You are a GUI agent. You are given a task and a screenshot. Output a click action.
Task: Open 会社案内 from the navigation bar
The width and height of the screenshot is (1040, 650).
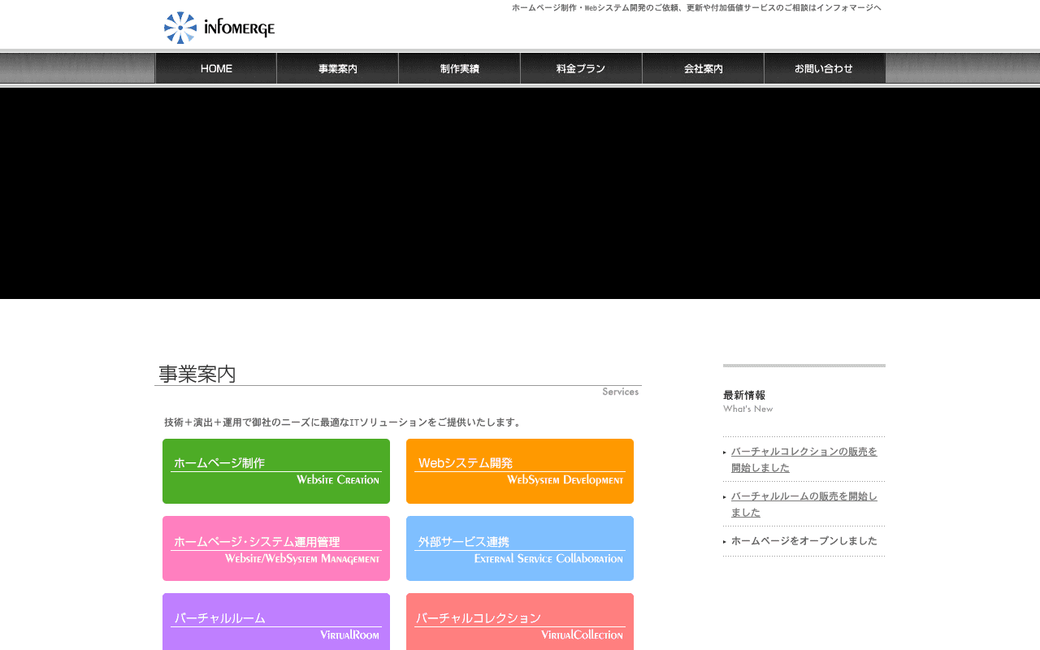704,68
